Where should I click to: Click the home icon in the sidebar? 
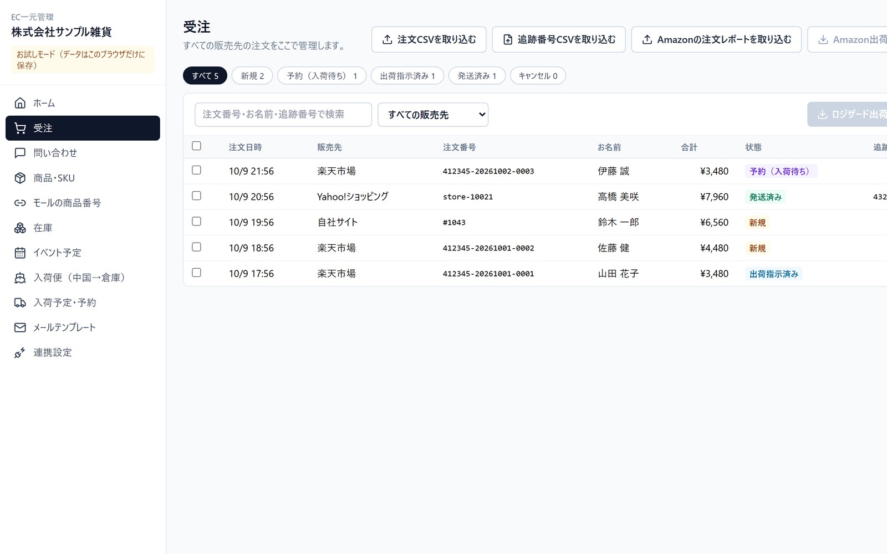tap(20, 103)
